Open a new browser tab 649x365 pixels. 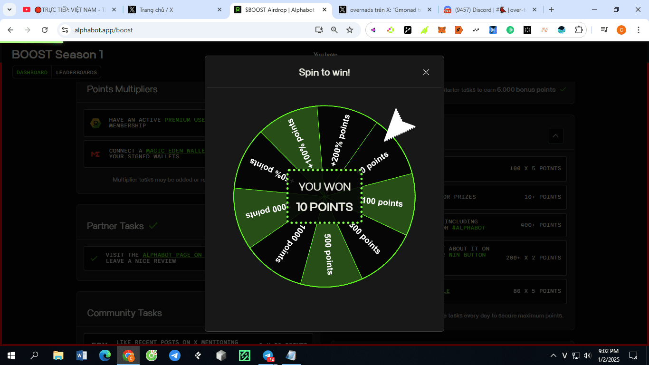coord(552,10)
